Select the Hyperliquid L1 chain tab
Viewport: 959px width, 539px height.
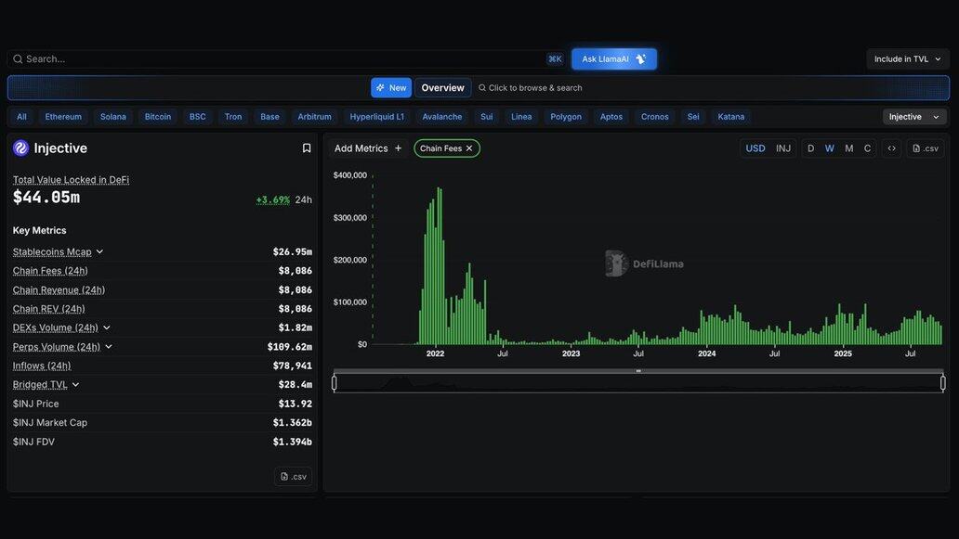tap(376, 117)
